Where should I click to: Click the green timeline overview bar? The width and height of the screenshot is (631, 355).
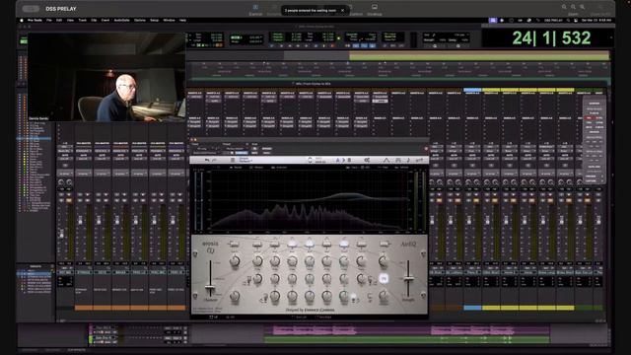point(479,56)
